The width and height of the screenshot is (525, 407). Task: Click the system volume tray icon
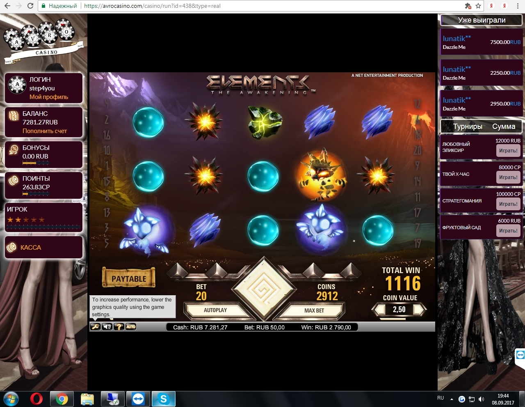482,399
